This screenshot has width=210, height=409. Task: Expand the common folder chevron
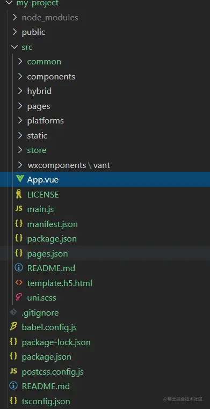click(x=20, y=62)
